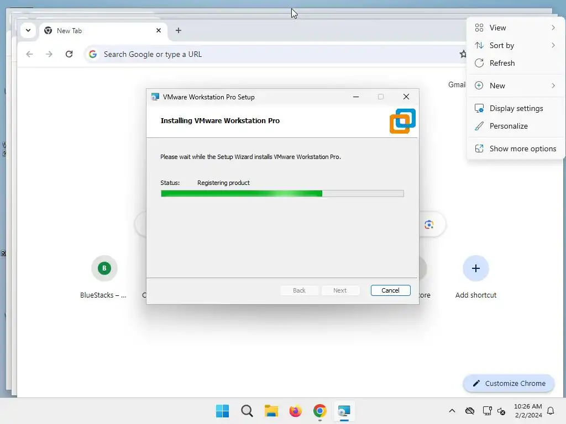
Task: Bookmark this tab with the star icon
Action: click(x=463, y=54)
